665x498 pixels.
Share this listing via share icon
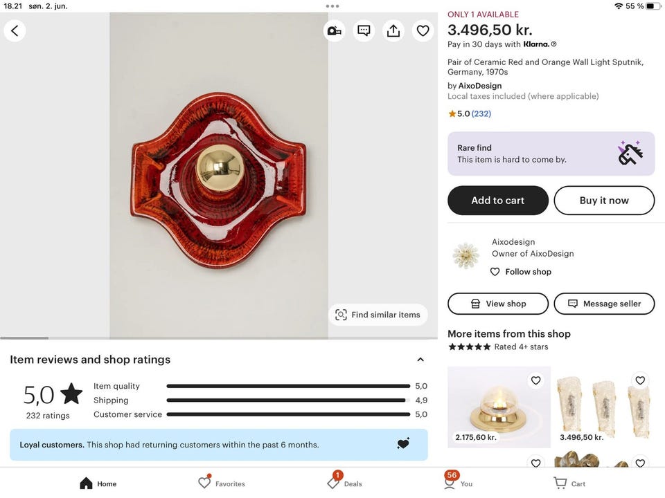click(x=393, y=30)
